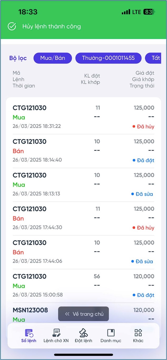Open the Sổ lệnh order book icon
This screenshot has width=167, height=360.
(x=29, y=333)
